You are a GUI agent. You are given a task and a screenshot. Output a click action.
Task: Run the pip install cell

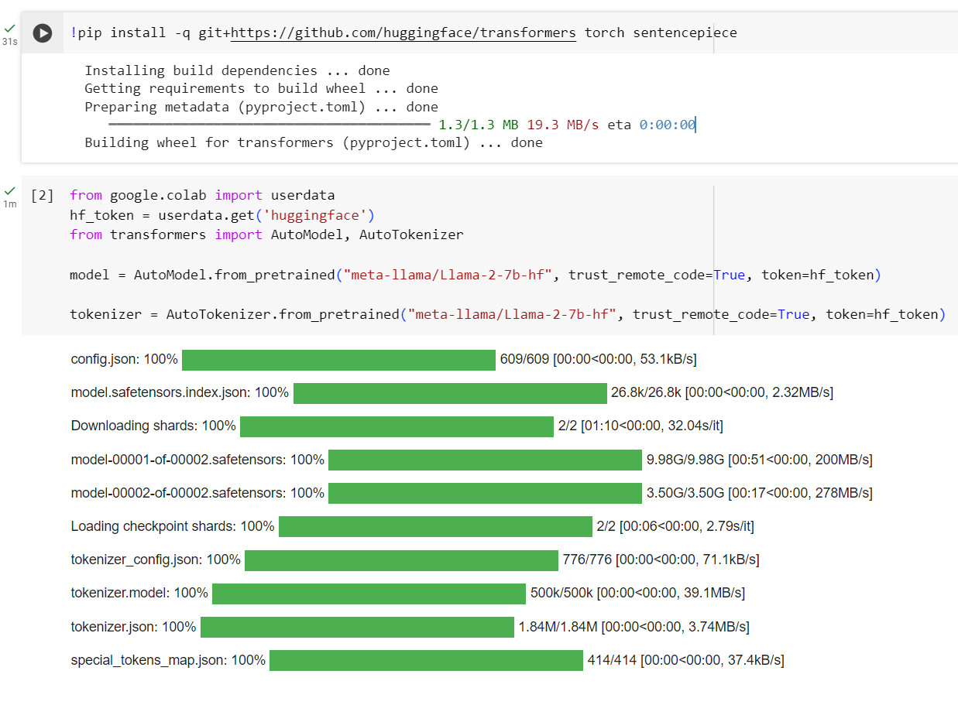click(43, 33)
